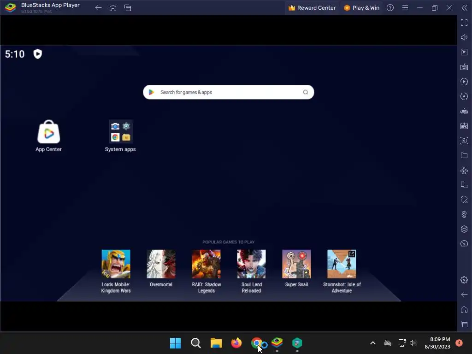This screenshot has width=472, height=354.
Task: Launch Firefox from the taskbar
Action: click(x=236, y=343)
